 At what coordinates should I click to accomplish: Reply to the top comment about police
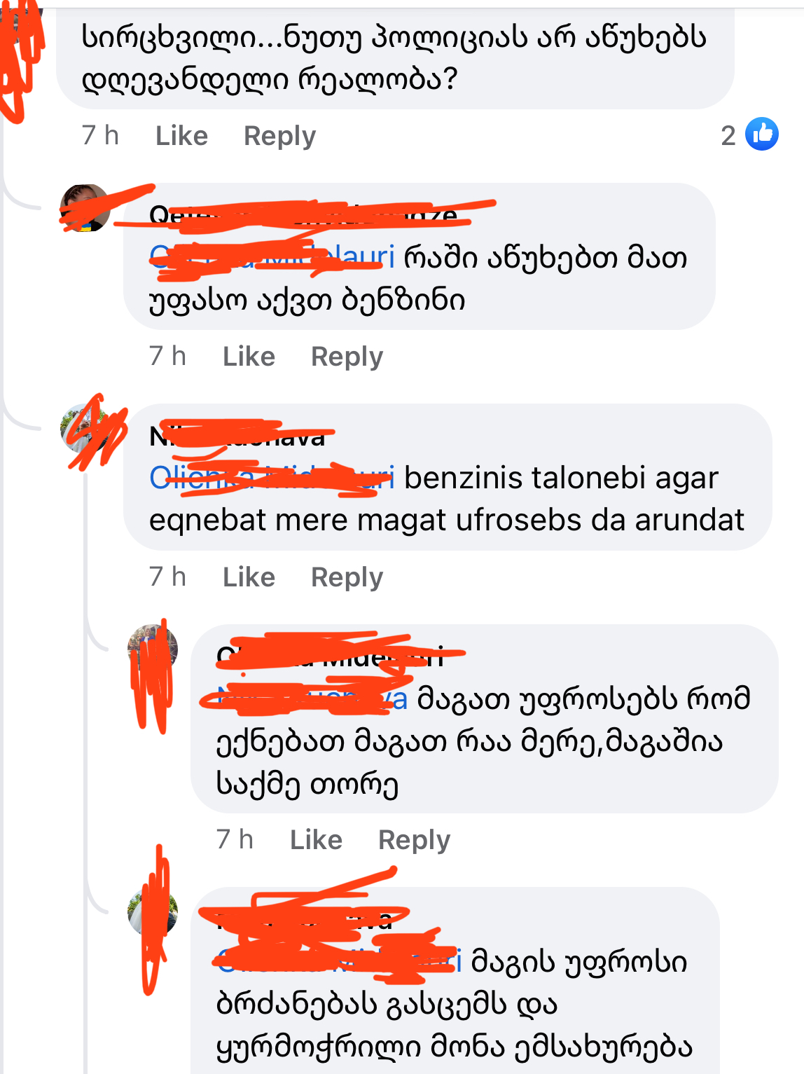tap(279, 136)
